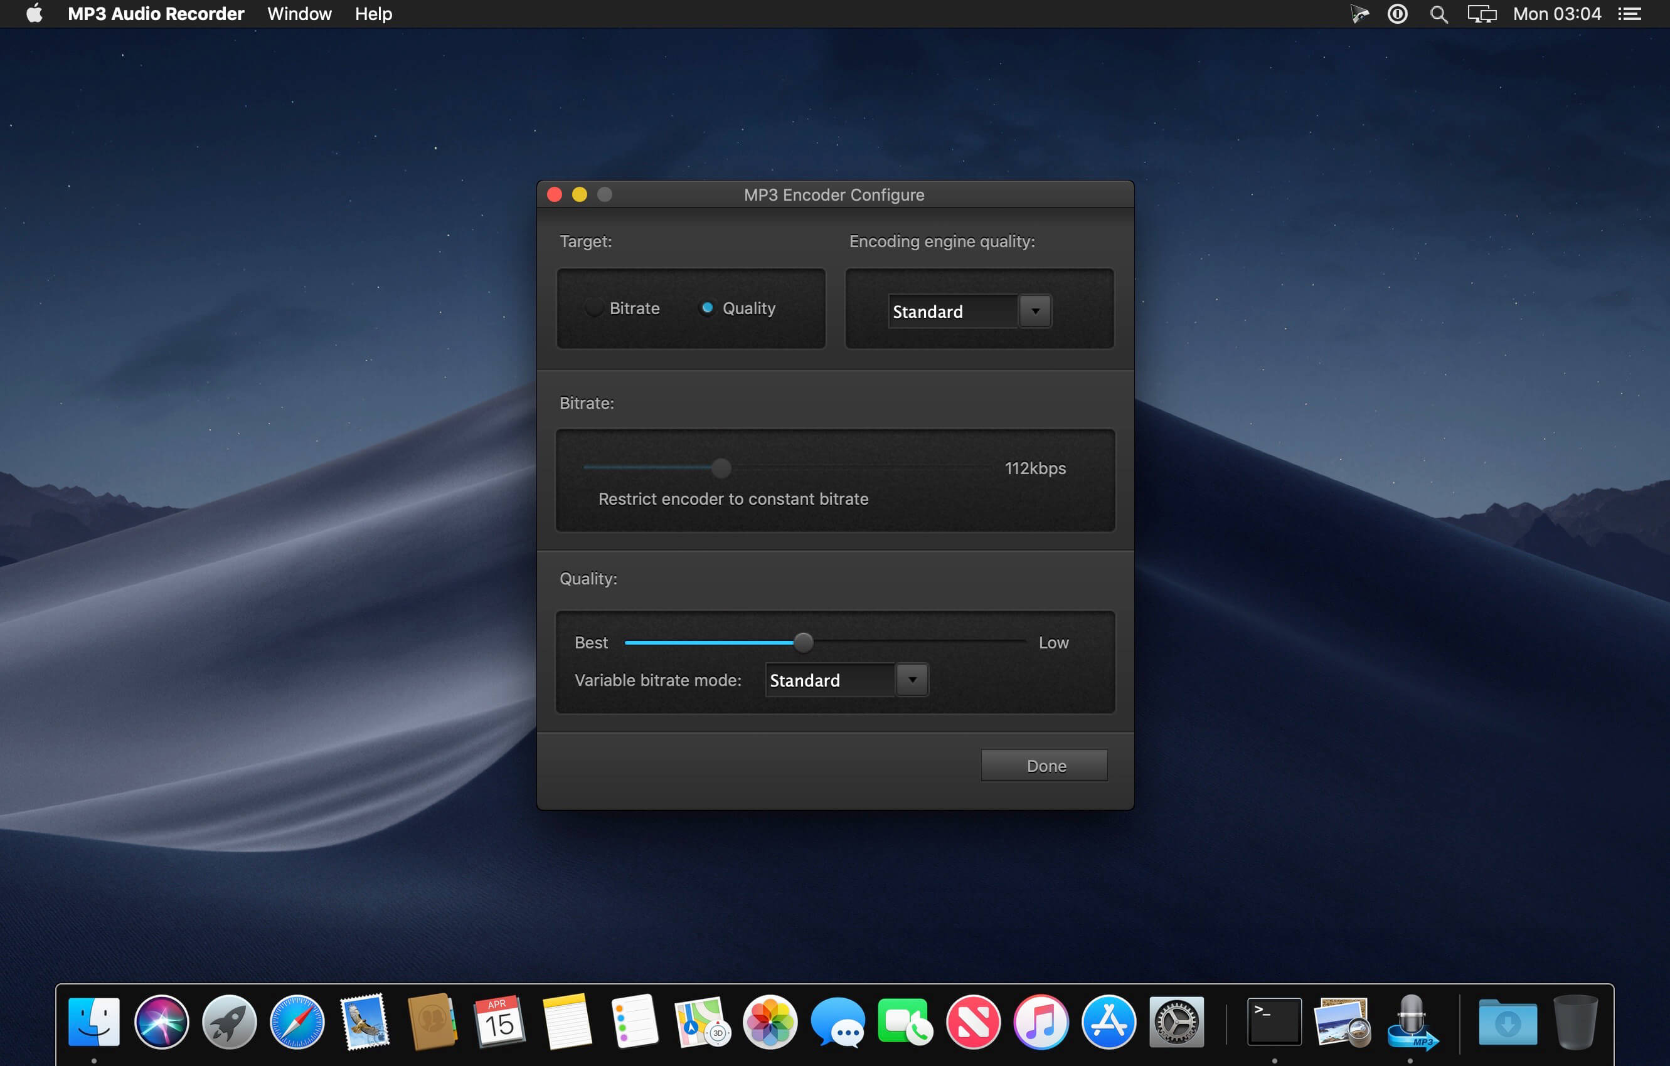
Task: Select the Bitrate target radio button
Action: [593, 308]
